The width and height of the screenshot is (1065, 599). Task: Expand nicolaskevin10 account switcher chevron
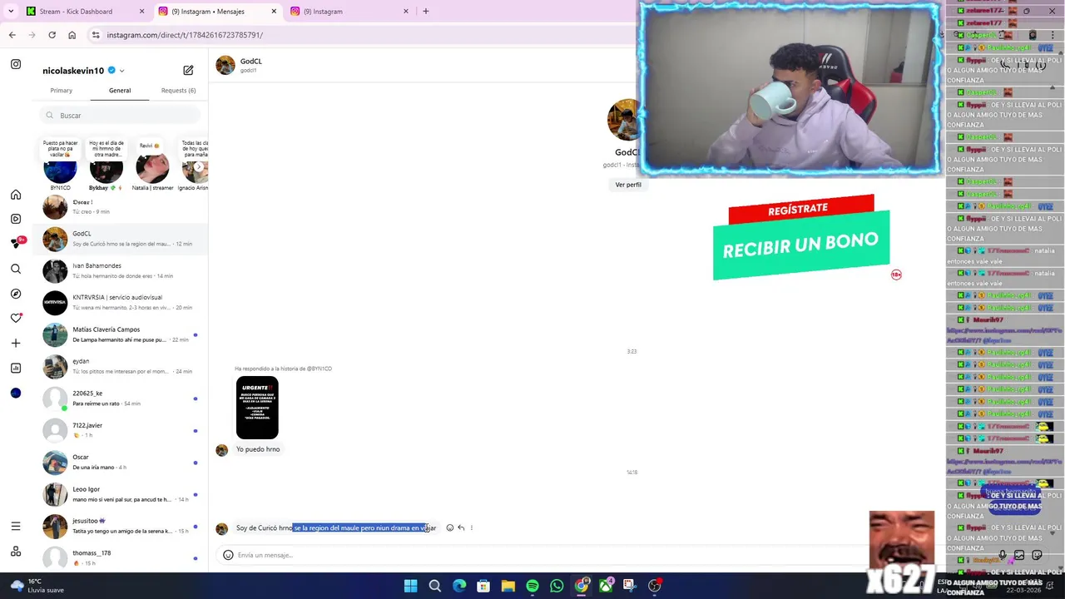click(x=121, y=71)
